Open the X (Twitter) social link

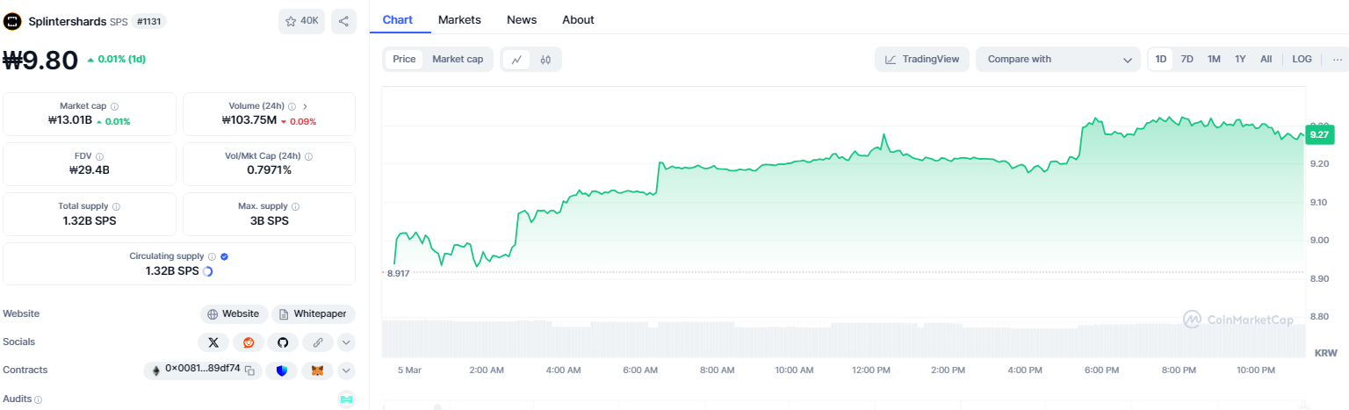pyautogui.click(x=213, y=342)
